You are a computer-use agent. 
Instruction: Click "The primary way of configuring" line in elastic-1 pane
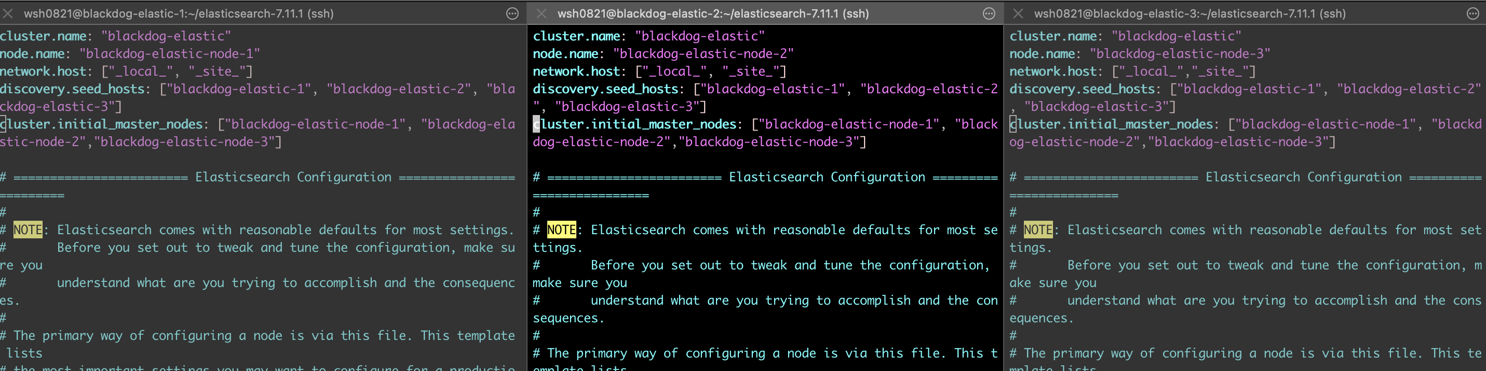pos(258,335)
